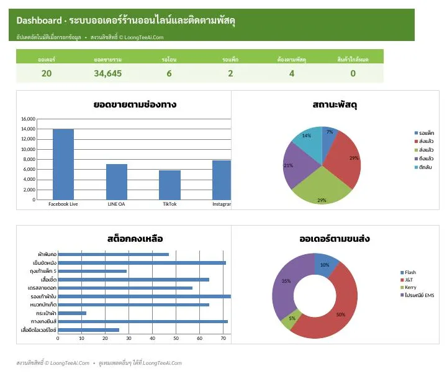Image resolution: width=447 pixels, height=376 pixels.
Task: Select the ผ้าพันคอ stock bar
Action: pyautogui.click(x=114, y=254)
